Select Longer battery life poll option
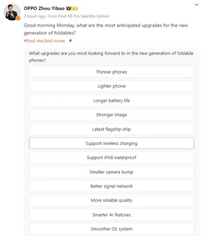This screenshot has height=236, width=205. pyautogui.click(x=112, y=100)
